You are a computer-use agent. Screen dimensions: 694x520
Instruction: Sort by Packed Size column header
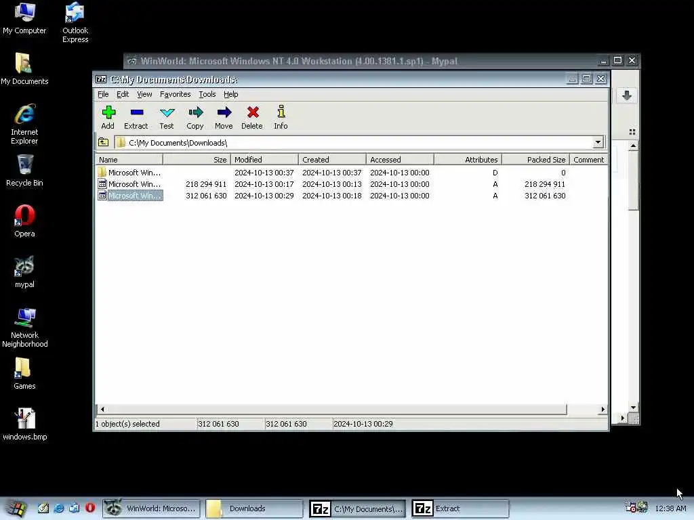pyautogui.click(x=535, y=160)
